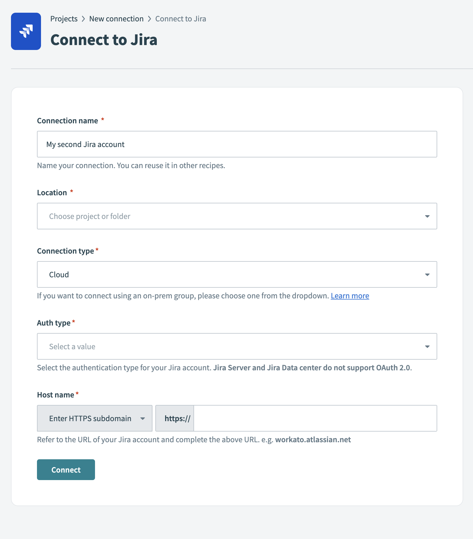Click the host name URL field after https://
The image size is (473, 539).
click(x=315, y=418)
